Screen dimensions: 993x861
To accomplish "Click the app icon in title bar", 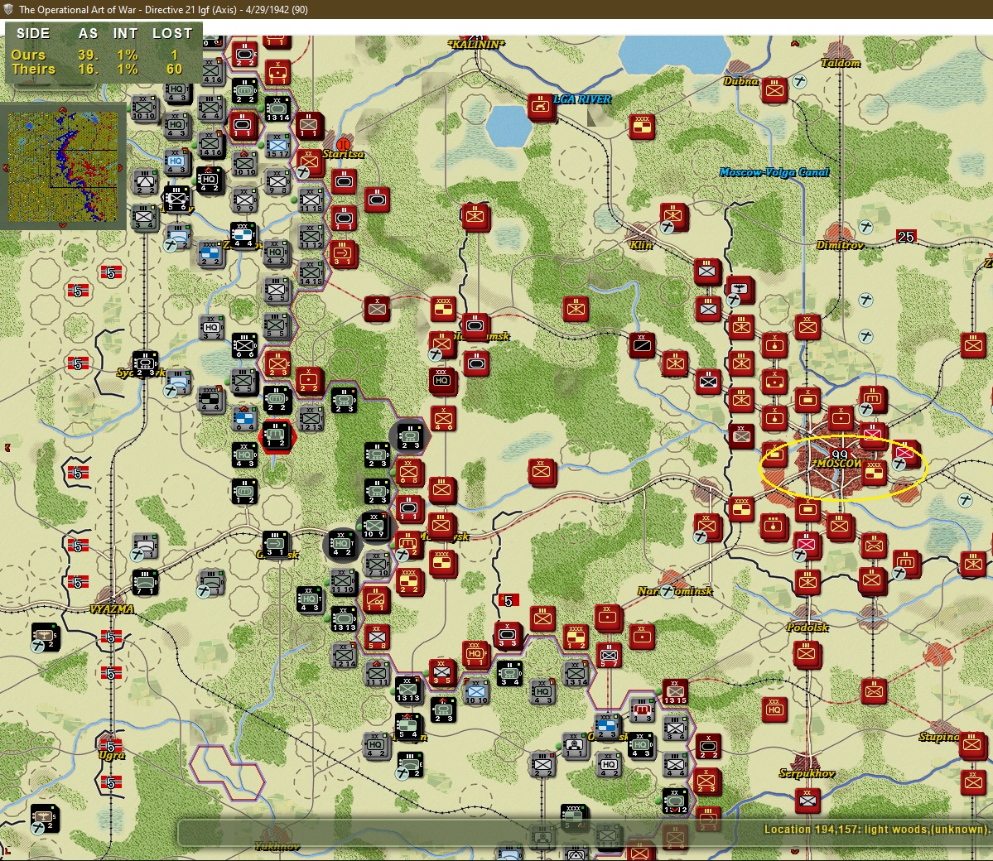I will 8,9.
